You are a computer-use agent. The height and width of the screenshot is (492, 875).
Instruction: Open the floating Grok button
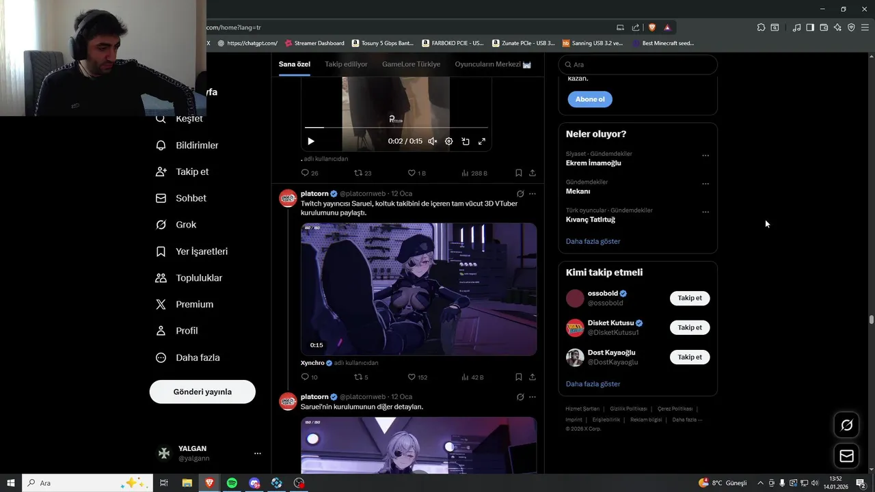coord(847,425)
